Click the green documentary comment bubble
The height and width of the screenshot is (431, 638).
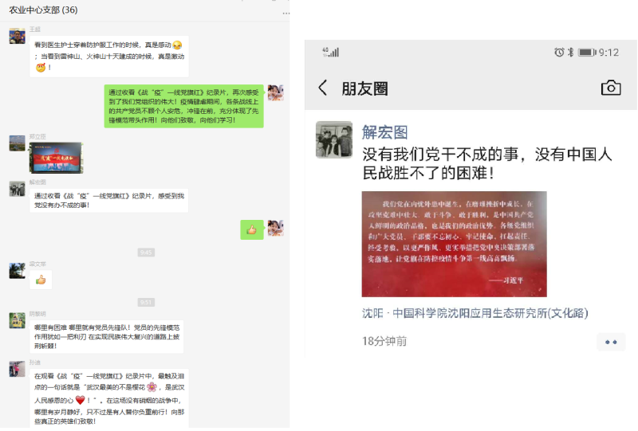[184, 106]
